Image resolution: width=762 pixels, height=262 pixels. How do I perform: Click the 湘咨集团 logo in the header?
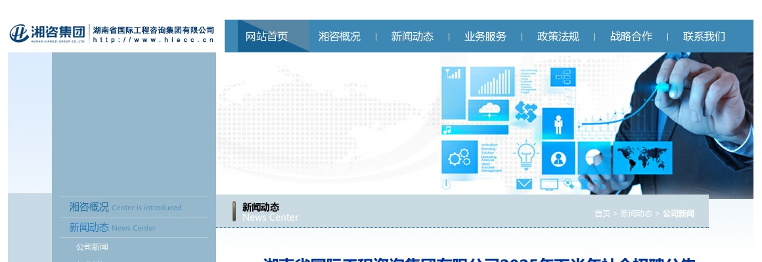coord(47,33)
